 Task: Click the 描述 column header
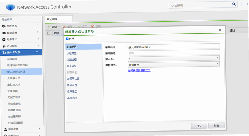click(x=233, y=30)
